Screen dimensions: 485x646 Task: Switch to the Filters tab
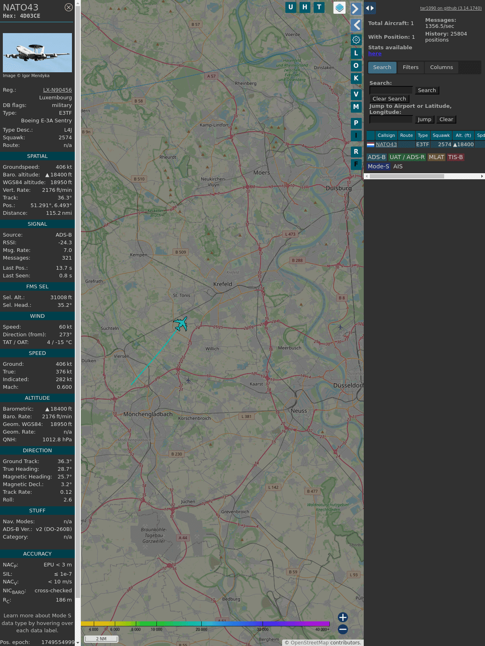pyautogui.click(x=410, y=67)
